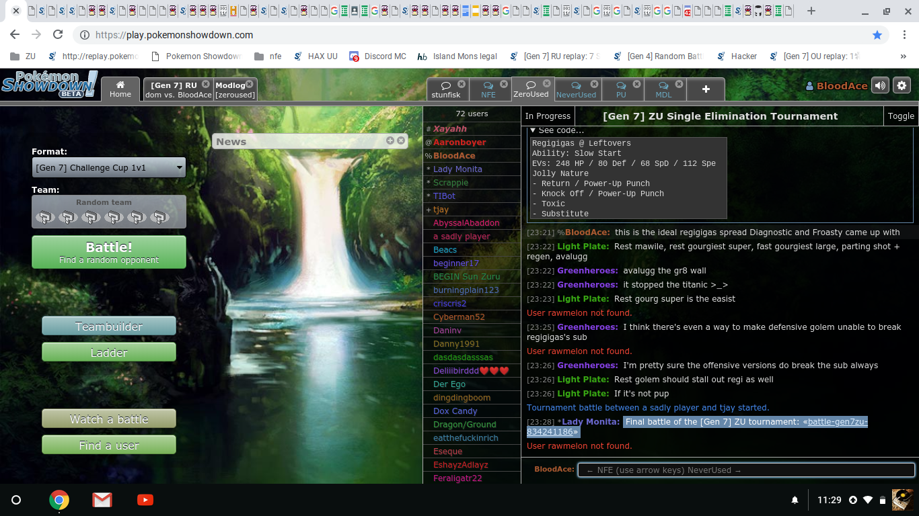Open Showdown options gear icon
The image size is (919, 516).
pos(902,85)
